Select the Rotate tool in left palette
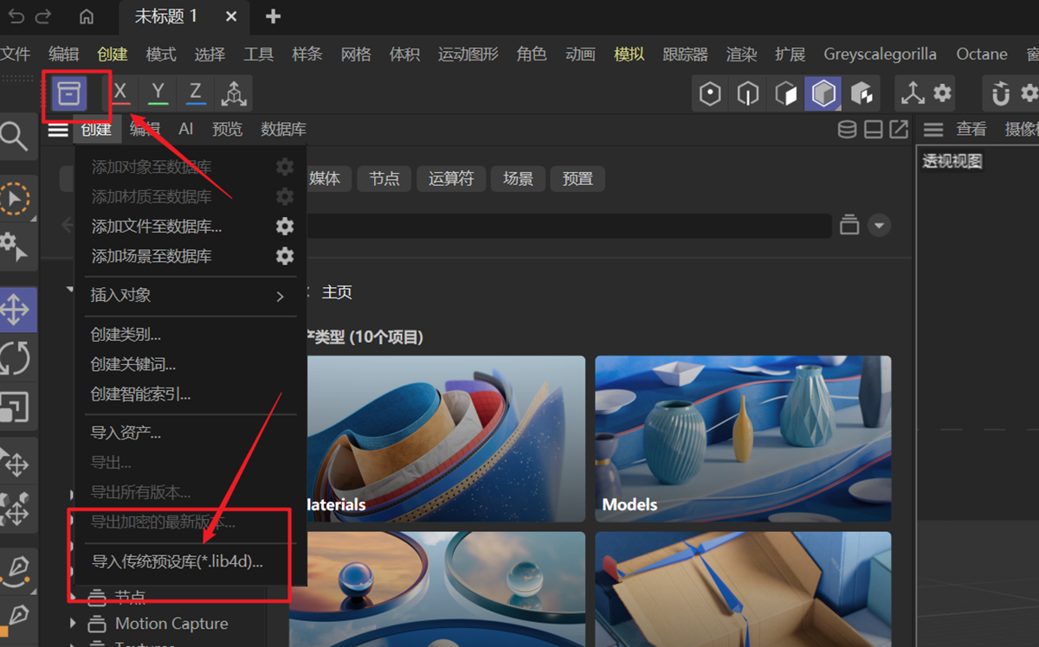 [x=16, y=357]
